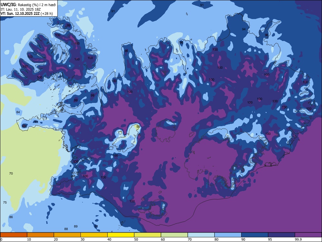Click the '93' humidity value on the peninsula
This screenshot has height=242, width=322.
point(36,122)
